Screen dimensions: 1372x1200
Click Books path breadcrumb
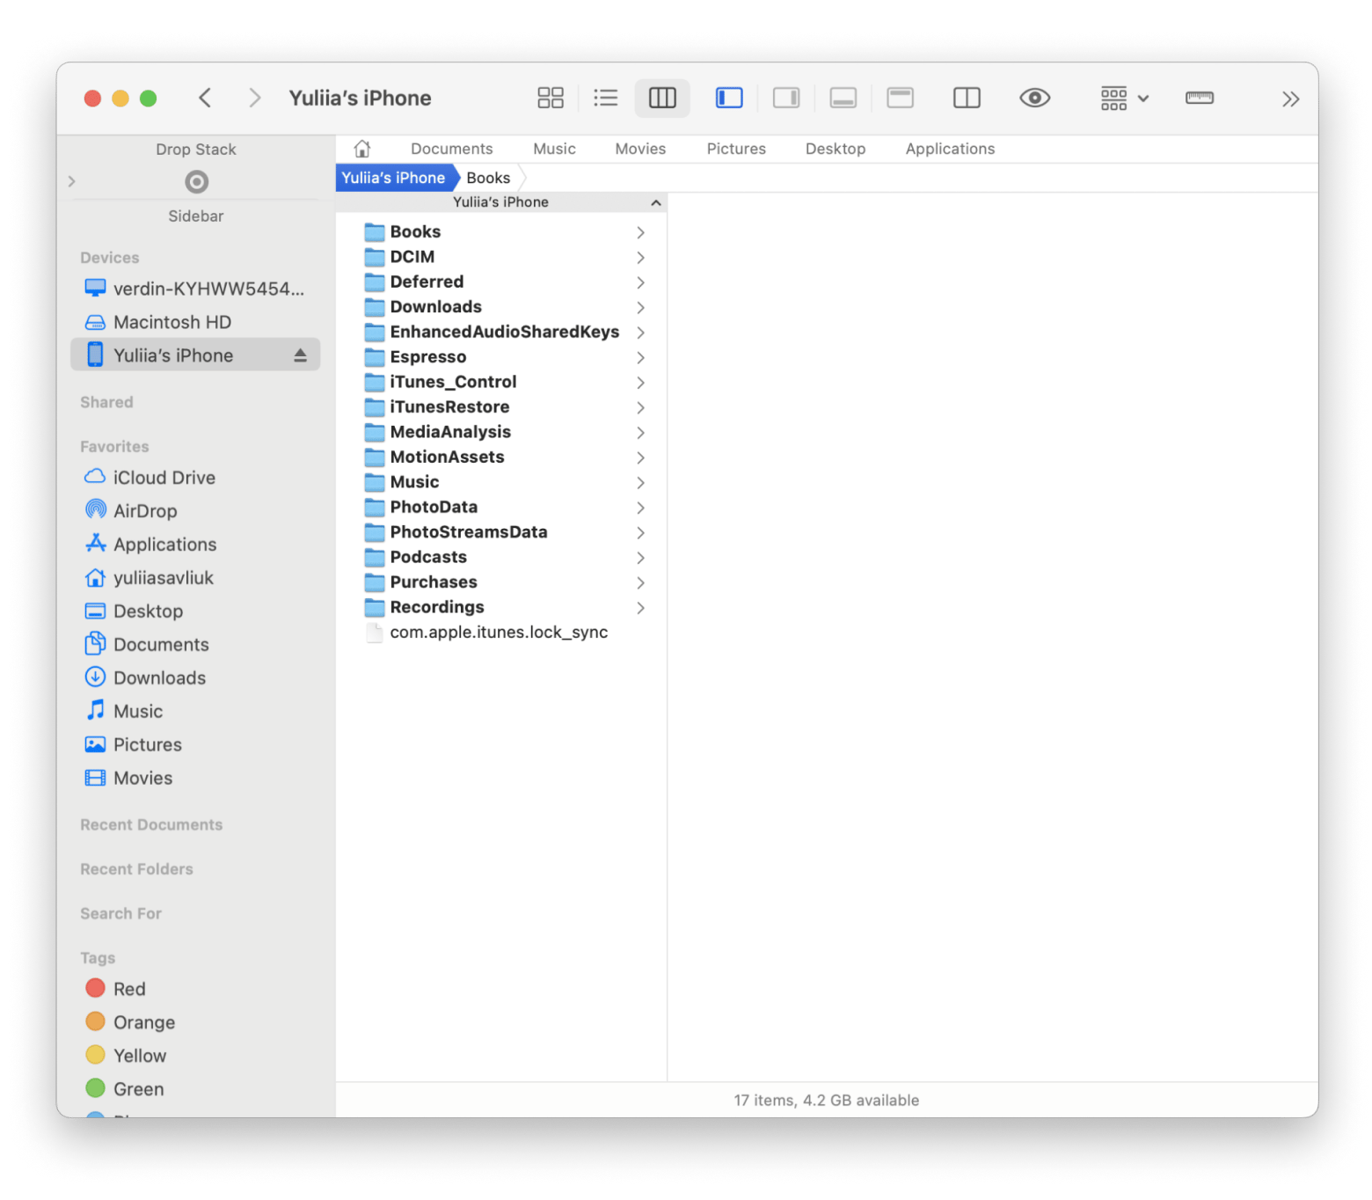[x=488, y=178]
